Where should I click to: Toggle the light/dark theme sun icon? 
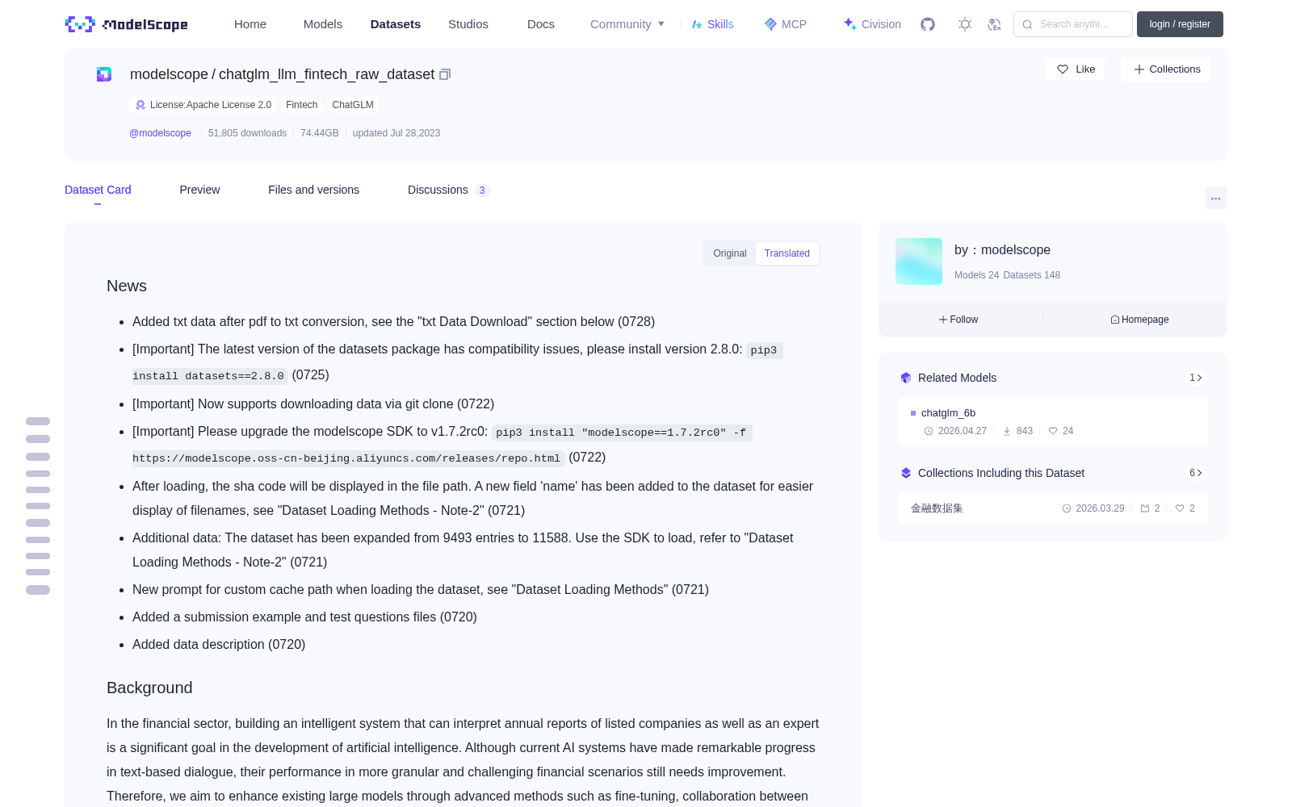coord(965,24)
